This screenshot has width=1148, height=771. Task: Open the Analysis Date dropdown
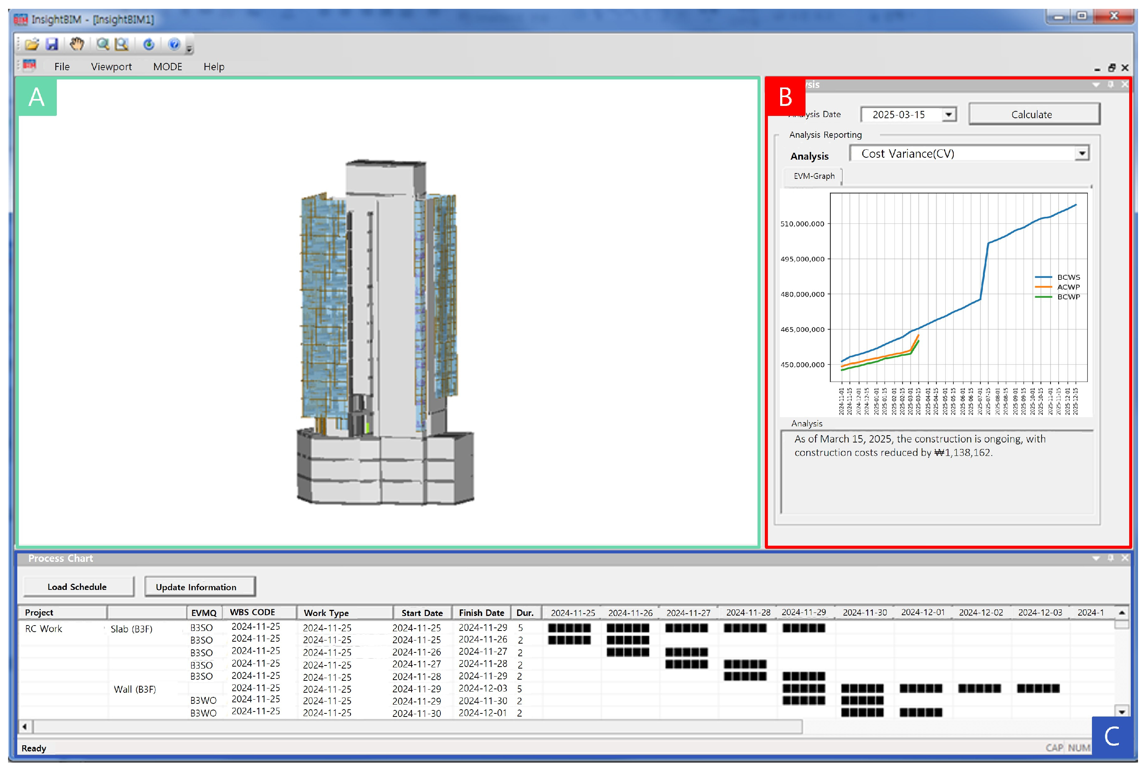(x=949, y=115)
